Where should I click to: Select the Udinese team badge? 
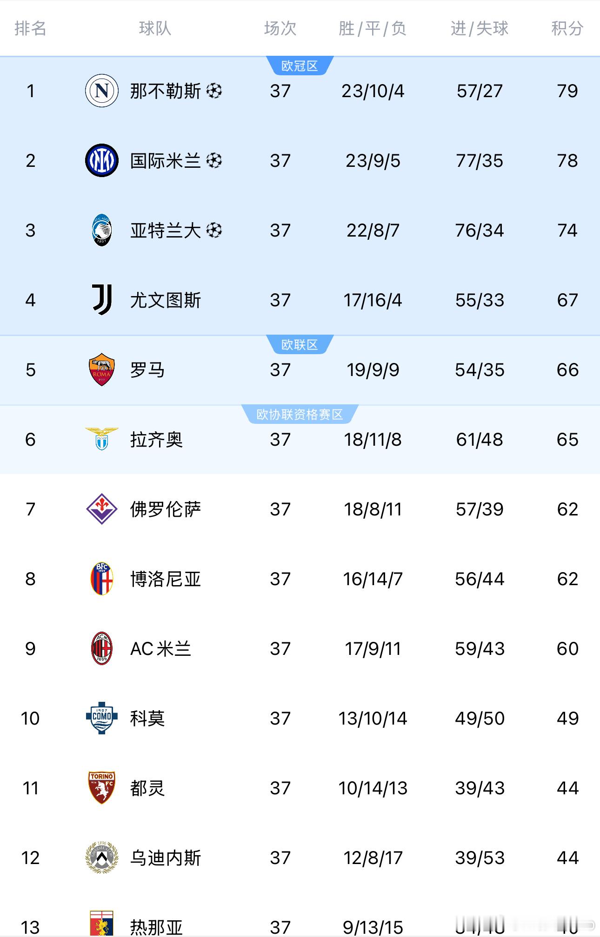pyautogui.click(x=101, y=858)
